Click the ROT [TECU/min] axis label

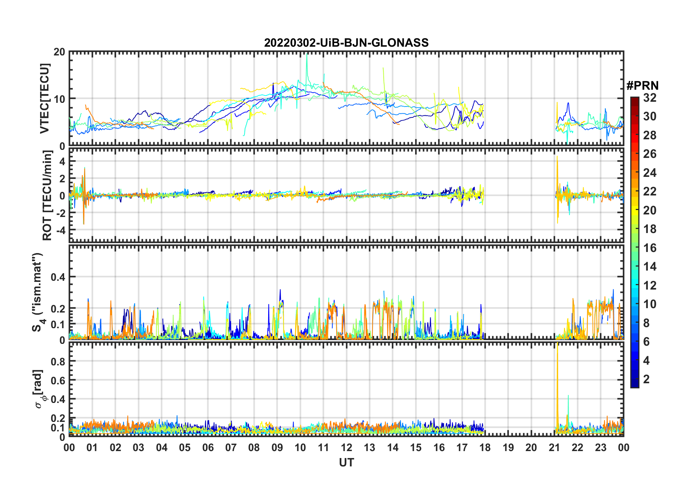click(47, 195)
